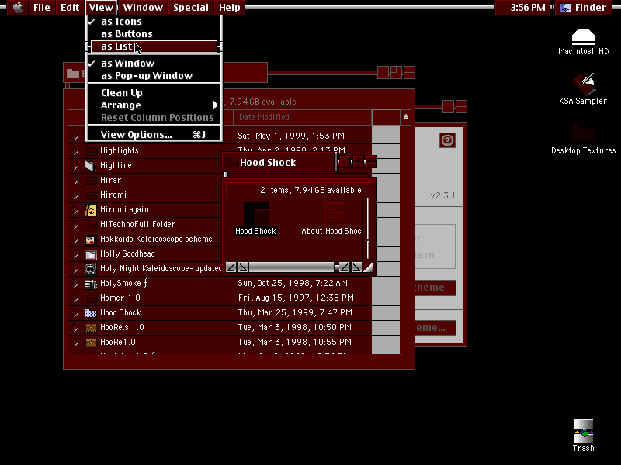Open the File menu
621x465 pixels.
[x=42, y=7]
